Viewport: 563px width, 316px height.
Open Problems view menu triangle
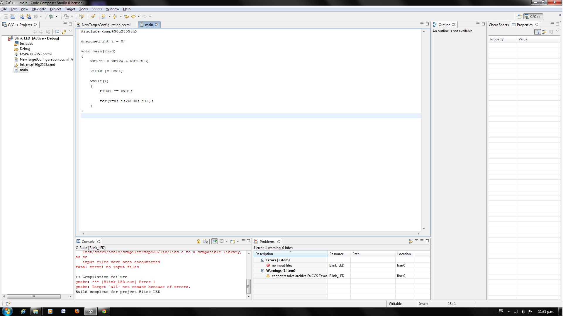pos(416,241)
